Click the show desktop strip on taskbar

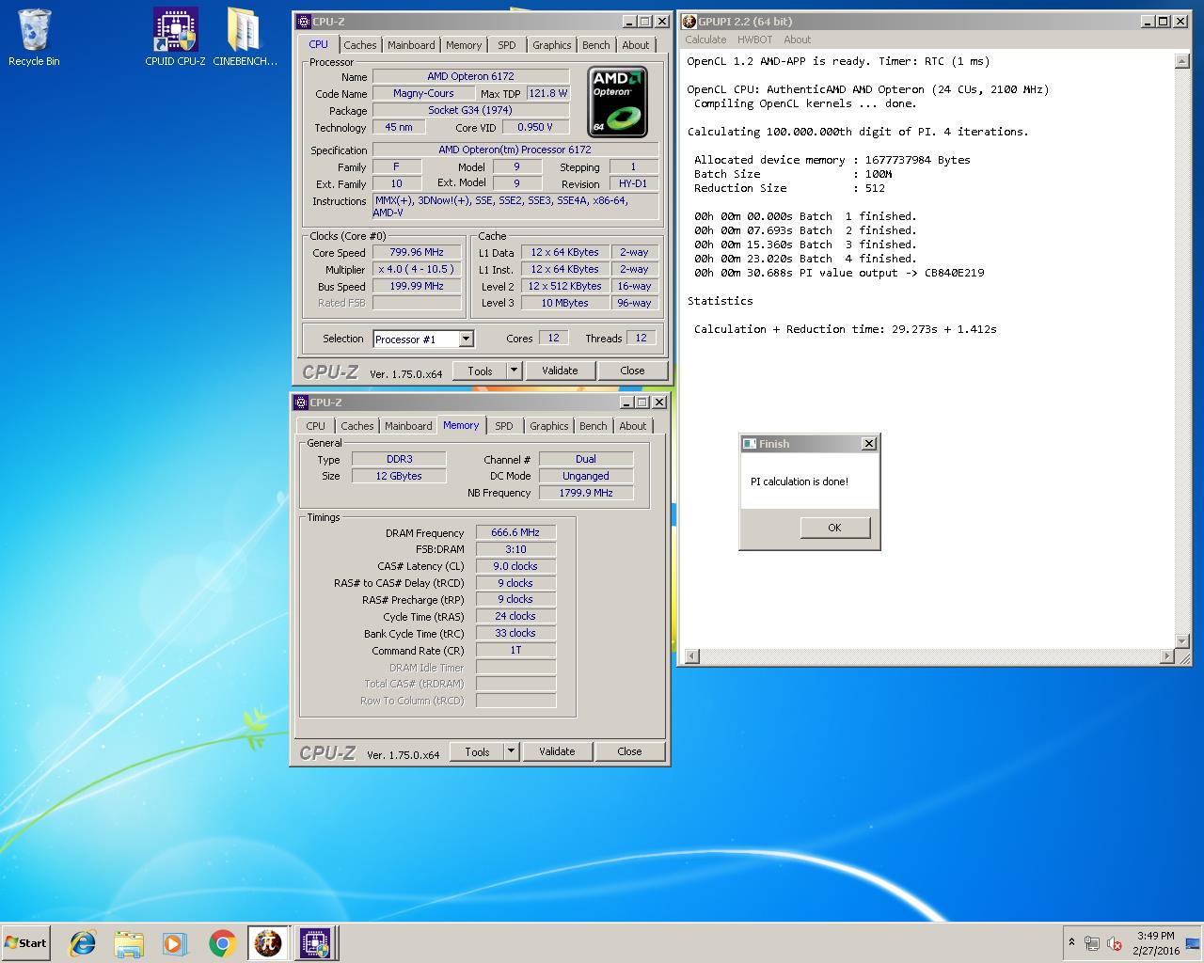pyautogui.click(x=1194, y=943)
